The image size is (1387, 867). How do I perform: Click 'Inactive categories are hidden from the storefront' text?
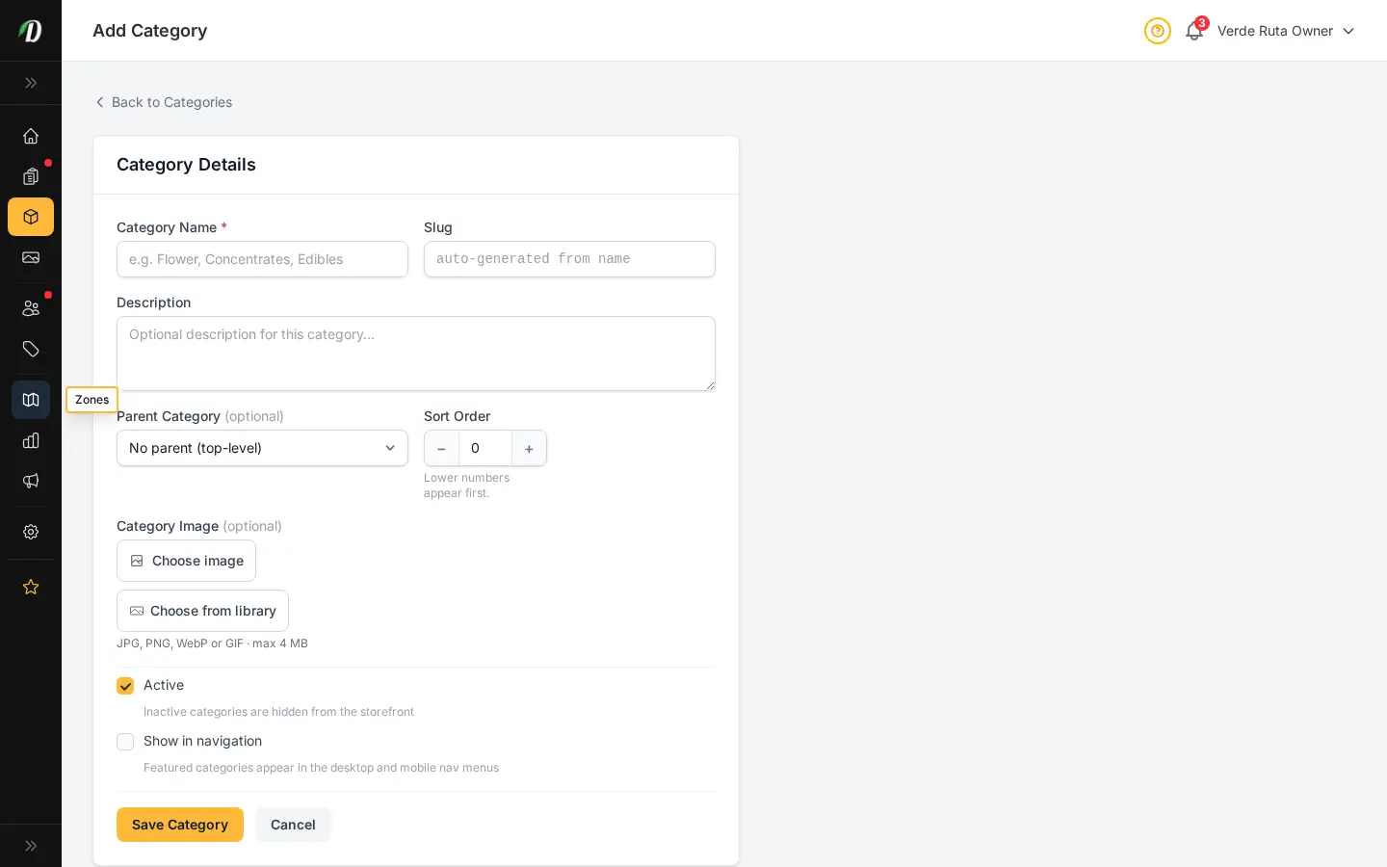click(x=278, y=712)
